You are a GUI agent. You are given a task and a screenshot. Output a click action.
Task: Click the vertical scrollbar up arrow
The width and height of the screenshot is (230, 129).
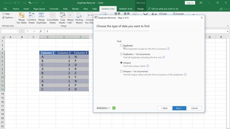click(x=228, y=37)
